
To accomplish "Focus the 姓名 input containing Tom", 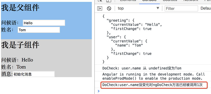I will pos(39,30).
